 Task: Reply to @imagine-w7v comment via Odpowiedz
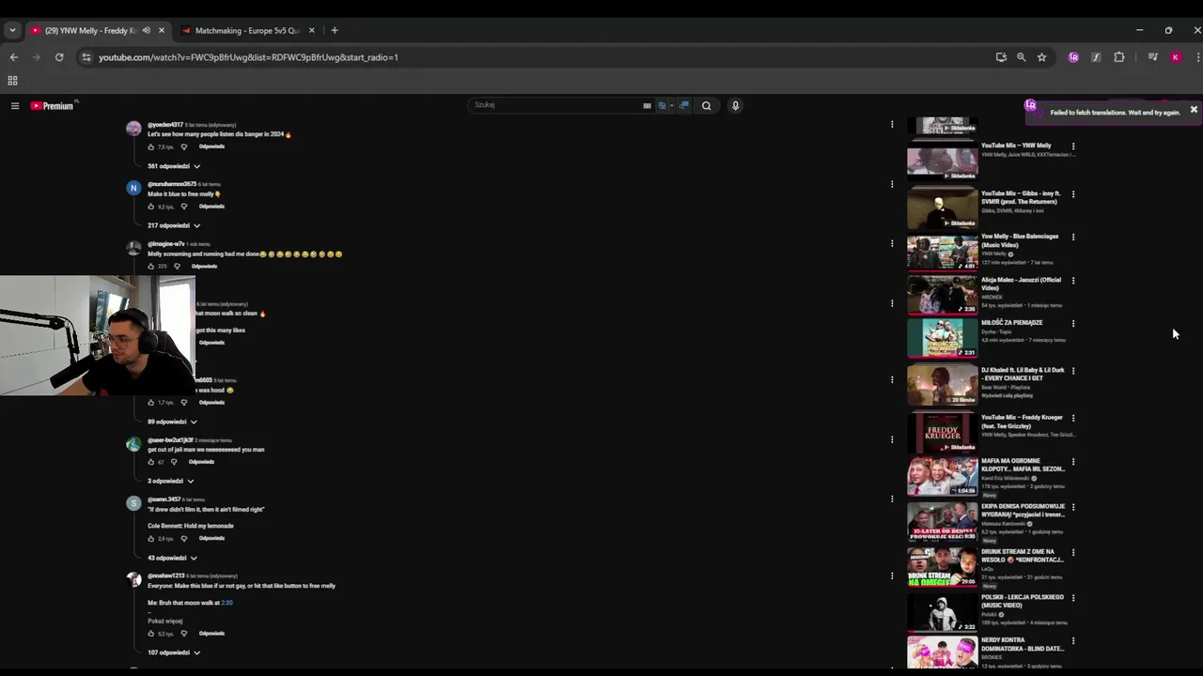(x=204, y=266)
